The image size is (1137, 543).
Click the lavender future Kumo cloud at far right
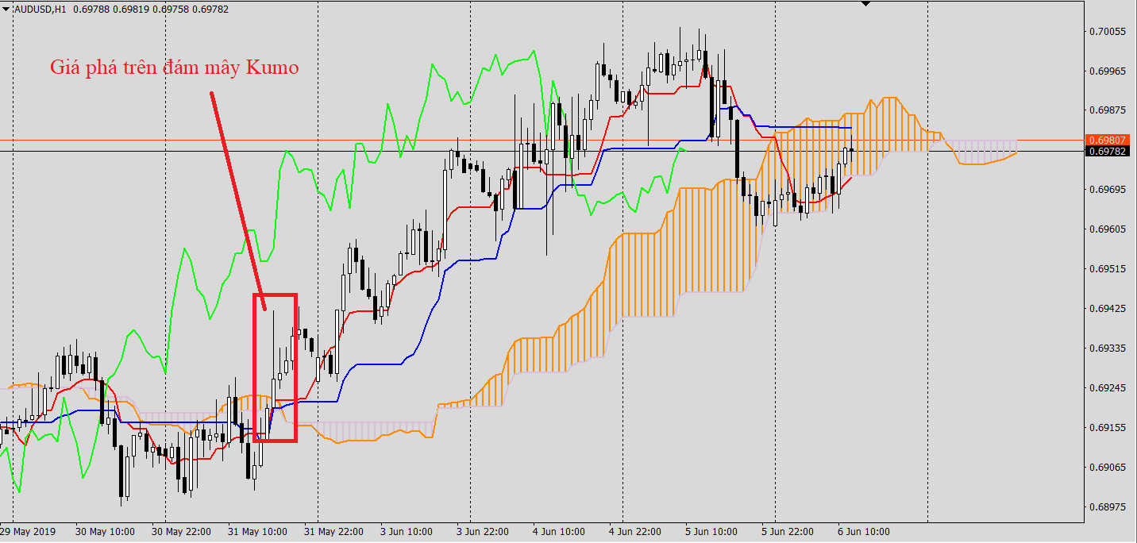985,151
